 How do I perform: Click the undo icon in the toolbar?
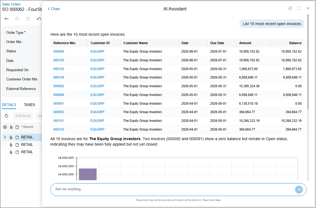coord(39,19)
